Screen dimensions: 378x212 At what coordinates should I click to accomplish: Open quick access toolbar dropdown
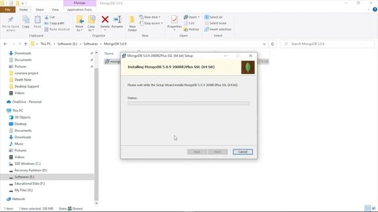point(22,4)
